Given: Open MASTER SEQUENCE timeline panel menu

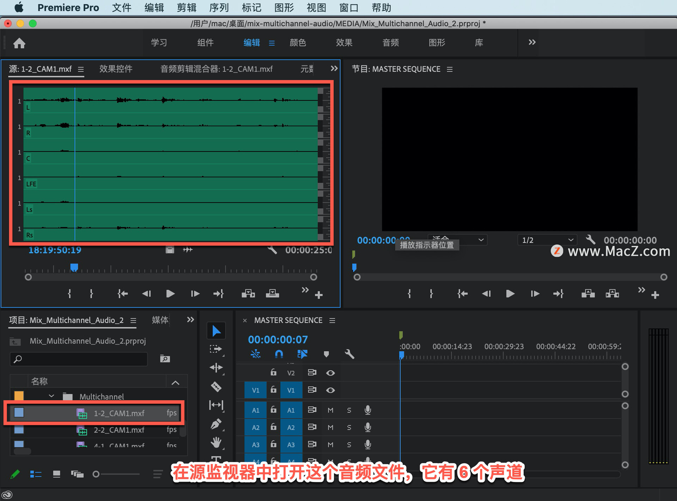Looking at the screenshot, I should point(332,321).
